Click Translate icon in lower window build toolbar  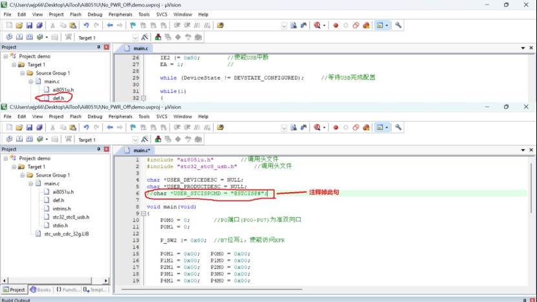(9, 139)
